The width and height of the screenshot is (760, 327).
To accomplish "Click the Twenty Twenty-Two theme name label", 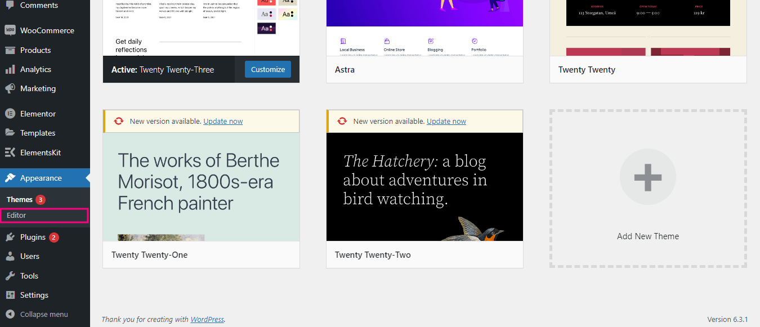I will (x=373, y=255).
